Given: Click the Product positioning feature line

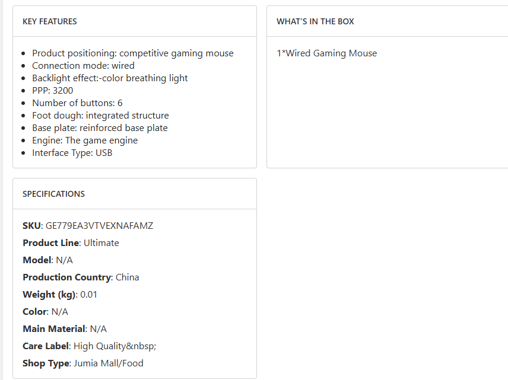Looking at the screenshot, I should pos(132,53).
